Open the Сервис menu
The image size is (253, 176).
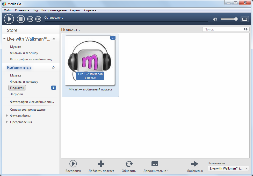[x=75, y=10]
